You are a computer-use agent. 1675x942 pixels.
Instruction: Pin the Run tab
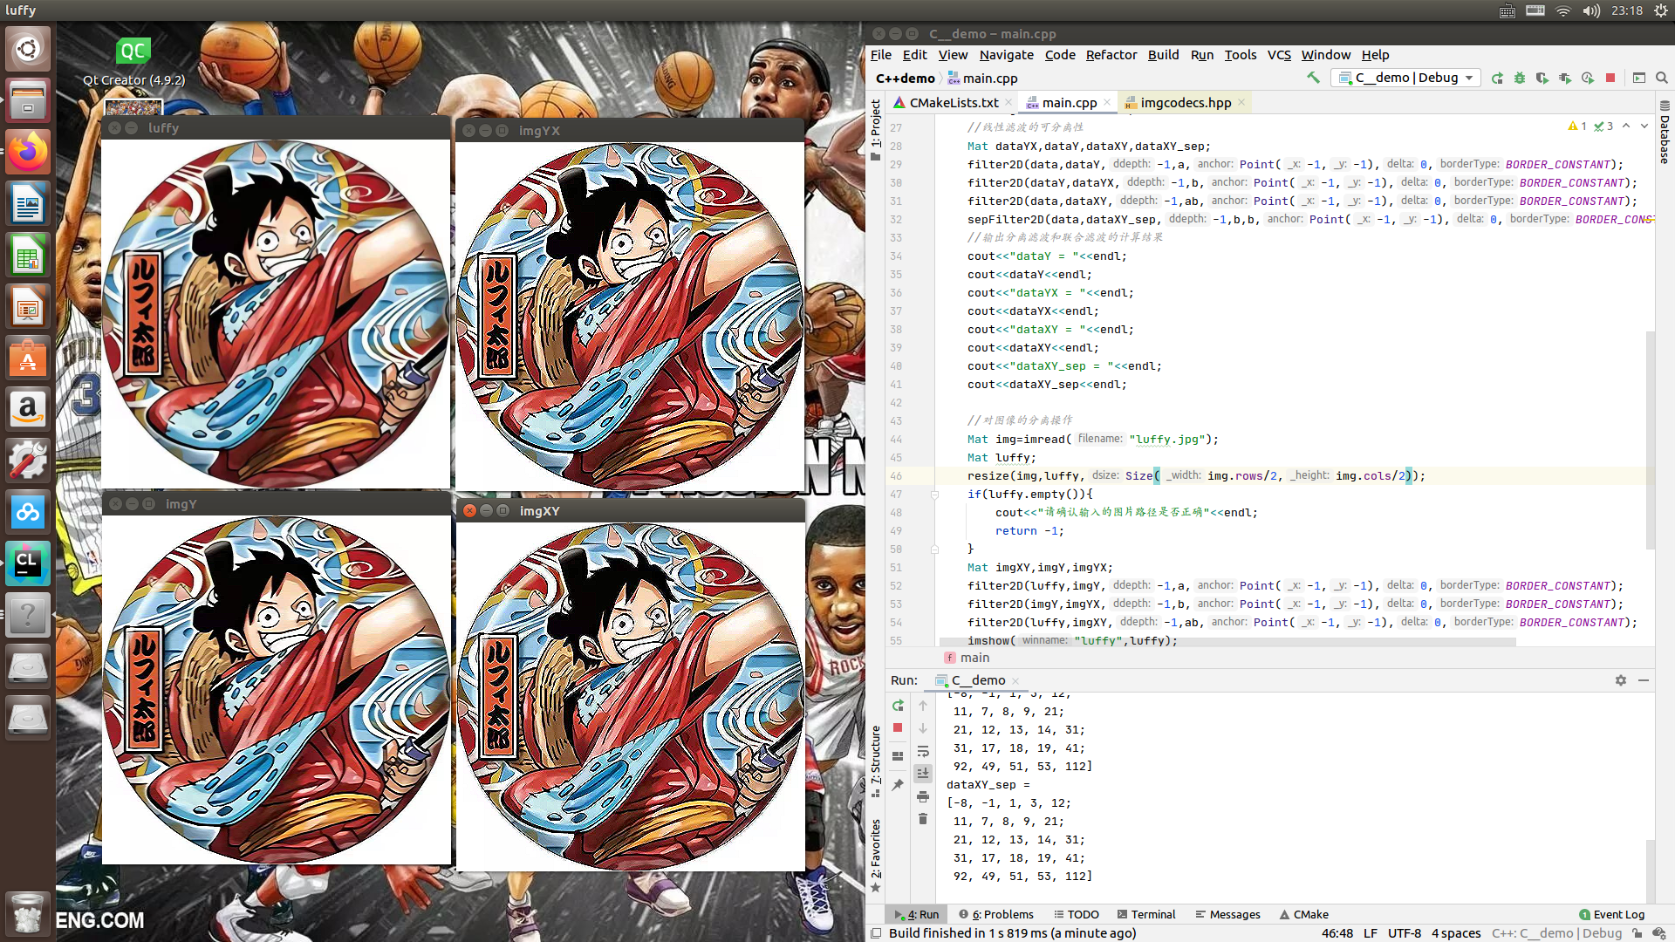898,785
